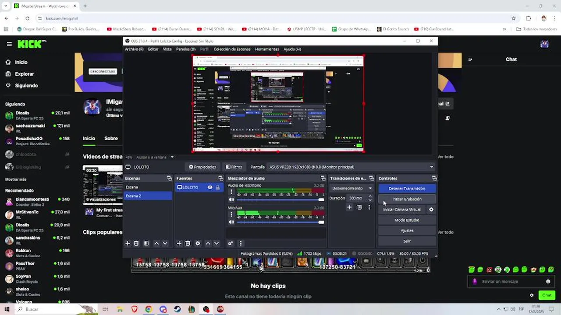This screenshot has height=315, width=561.
Task: Open Steam from Windows taskbar
Action: click(177, 309)
